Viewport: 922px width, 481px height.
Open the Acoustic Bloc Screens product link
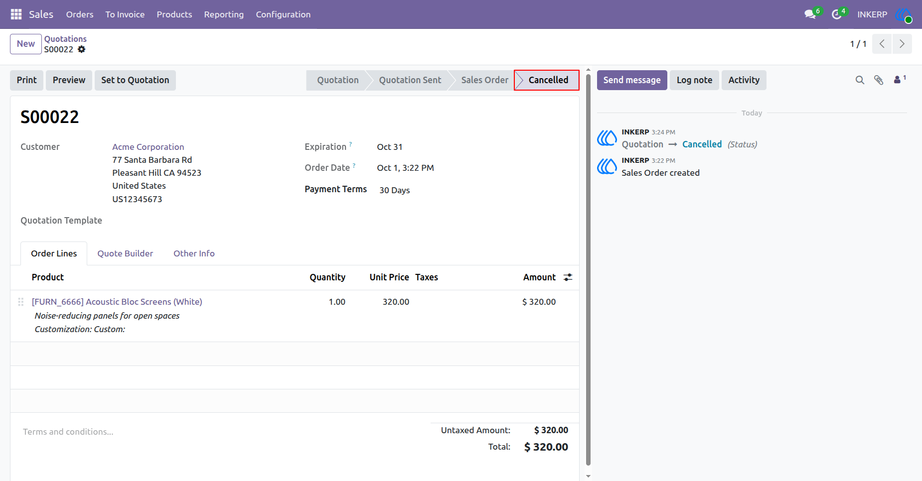click(117, 302)
